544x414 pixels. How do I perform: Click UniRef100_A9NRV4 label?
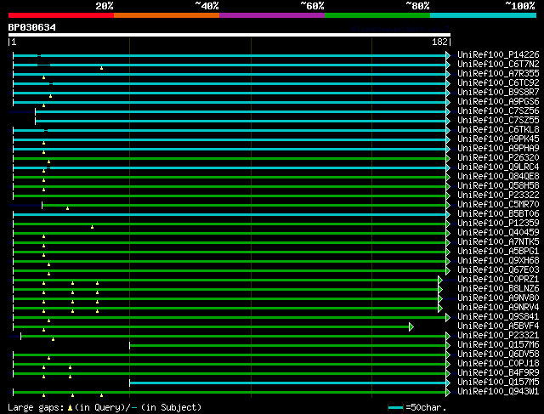pyautogui.click(x=498, y=308)
